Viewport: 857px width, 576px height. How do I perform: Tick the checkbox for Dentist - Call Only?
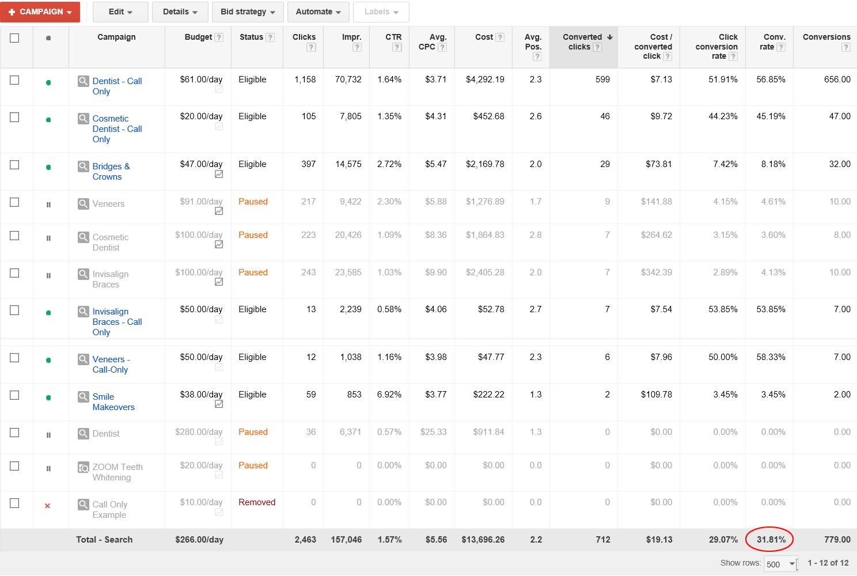pos(14,80)
